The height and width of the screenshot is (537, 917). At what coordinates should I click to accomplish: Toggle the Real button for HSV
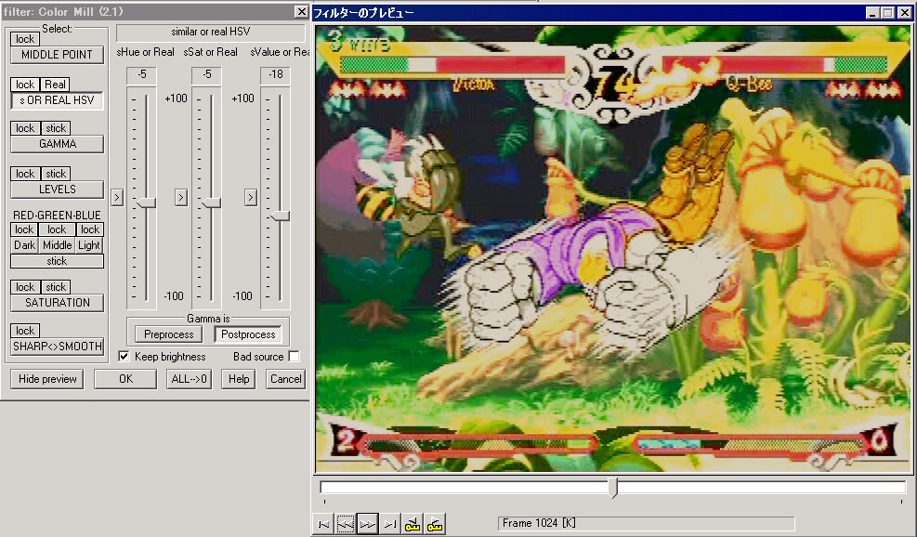pos(55,85)
